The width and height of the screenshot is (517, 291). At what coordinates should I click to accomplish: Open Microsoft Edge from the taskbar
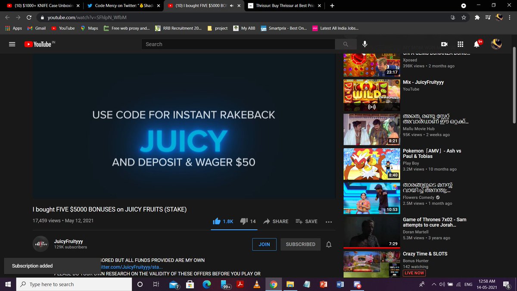pyautogui.click(x=206, y=285)
